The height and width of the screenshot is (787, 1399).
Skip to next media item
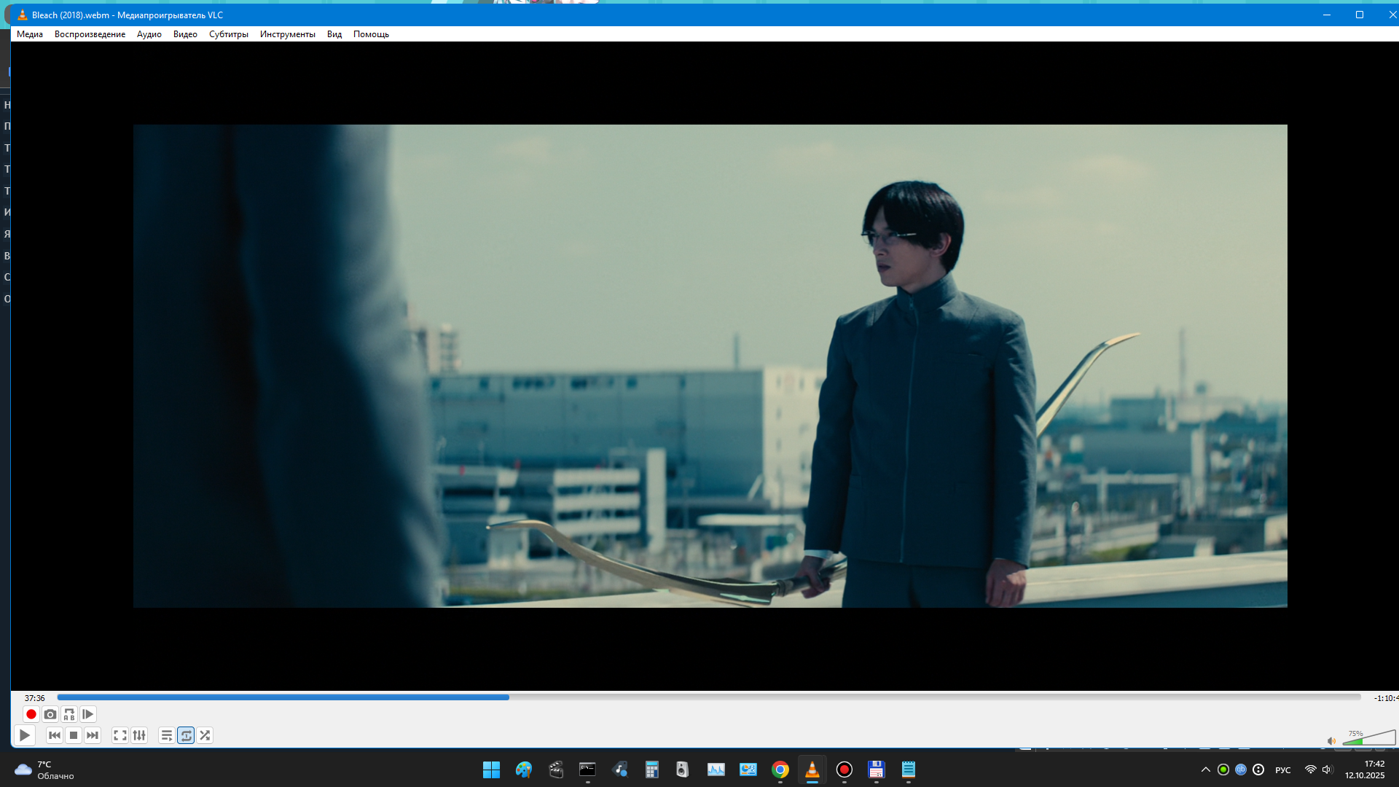[x=93, y=735]
